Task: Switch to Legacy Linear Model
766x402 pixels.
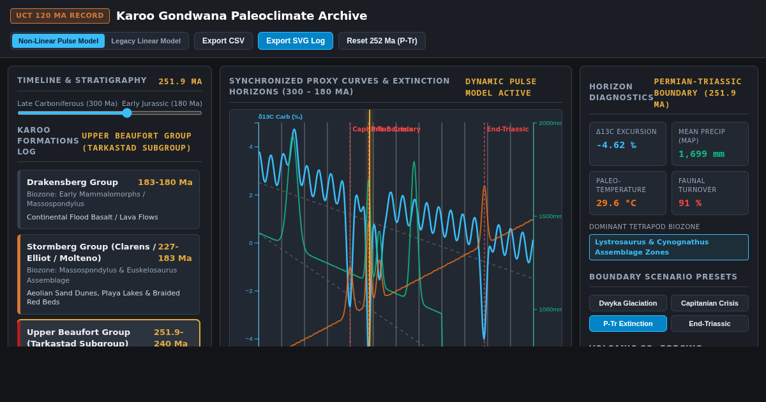Action: point(146,41)
